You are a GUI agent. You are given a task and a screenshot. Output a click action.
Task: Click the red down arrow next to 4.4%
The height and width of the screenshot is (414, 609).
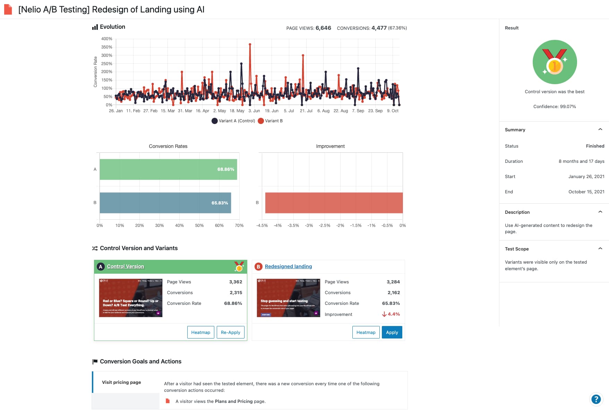384,314
